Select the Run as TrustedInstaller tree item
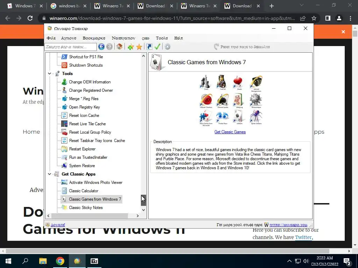Screen dimensions: 358x268 pos(88,157)
